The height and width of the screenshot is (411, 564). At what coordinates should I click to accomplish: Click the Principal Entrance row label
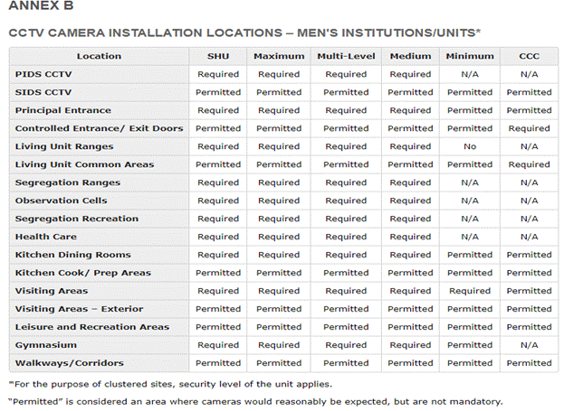tap(63, 110)
